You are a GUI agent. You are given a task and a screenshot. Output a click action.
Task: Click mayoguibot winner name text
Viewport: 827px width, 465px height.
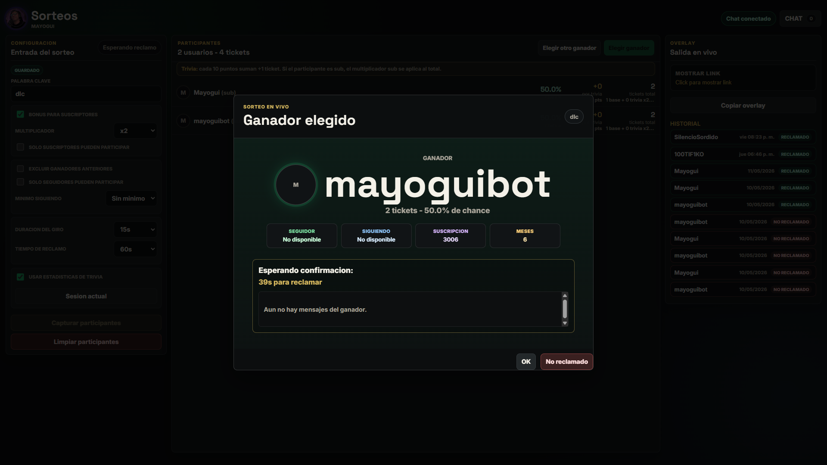pos(438,185)
